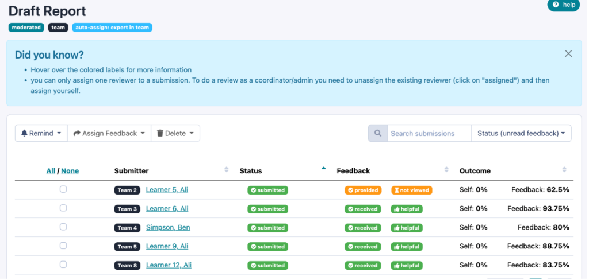Sort by Outcome column arrows icon
Viewport: 589px width, 280px height.
[564, 170]
